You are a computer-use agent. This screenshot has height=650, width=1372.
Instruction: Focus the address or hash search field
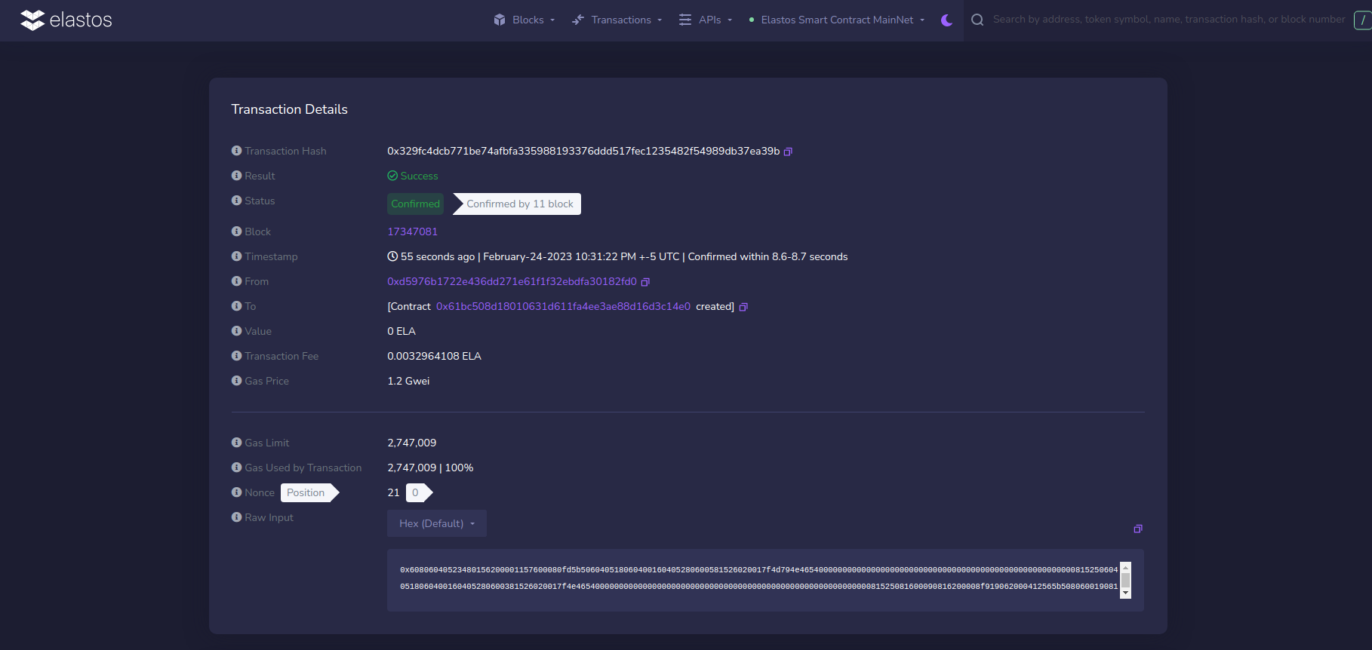point(1168,20)
